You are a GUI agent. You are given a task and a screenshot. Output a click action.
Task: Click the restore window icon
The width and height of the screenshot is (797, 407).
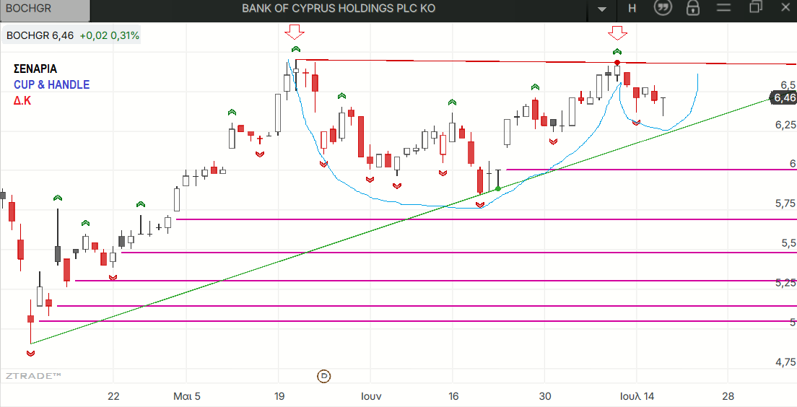[x=756, y=6]
